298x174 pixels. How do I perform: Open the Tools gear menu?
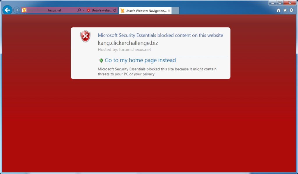292,10
